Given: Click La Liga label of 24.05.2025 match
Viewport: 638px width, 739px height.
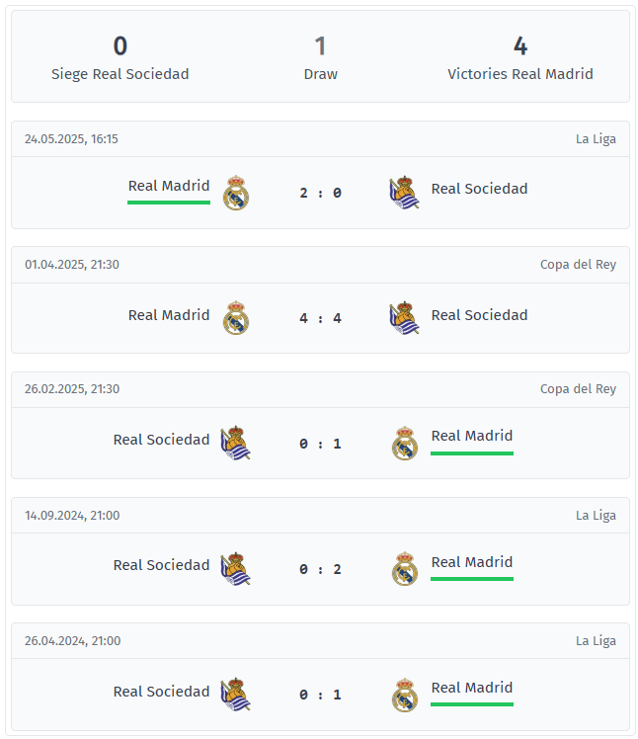Looking at the screenshot, I should (x=596, y=139).
